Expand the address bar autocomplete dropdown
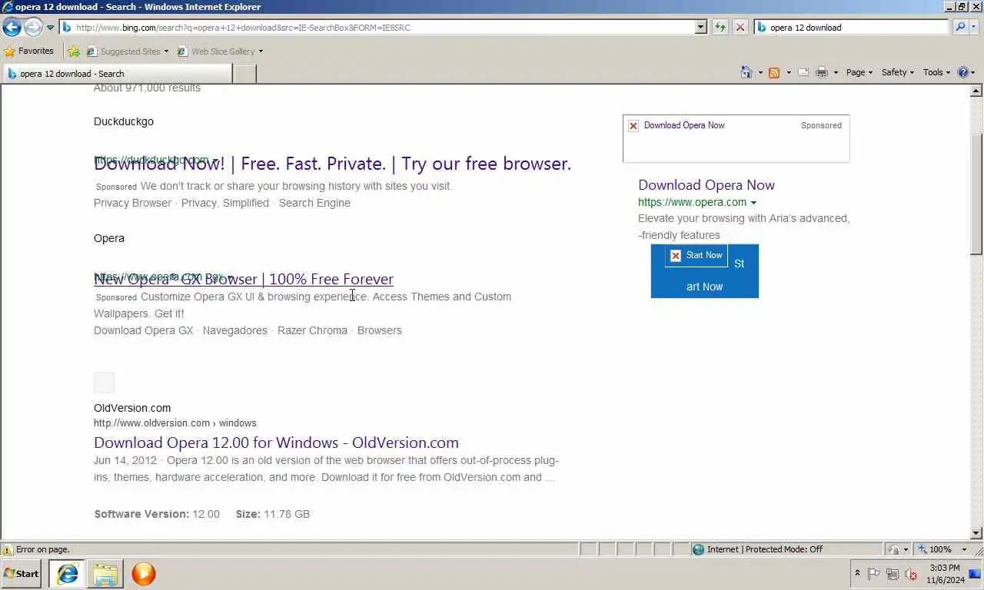The image size is (984, 590). (x=700, y=27)
